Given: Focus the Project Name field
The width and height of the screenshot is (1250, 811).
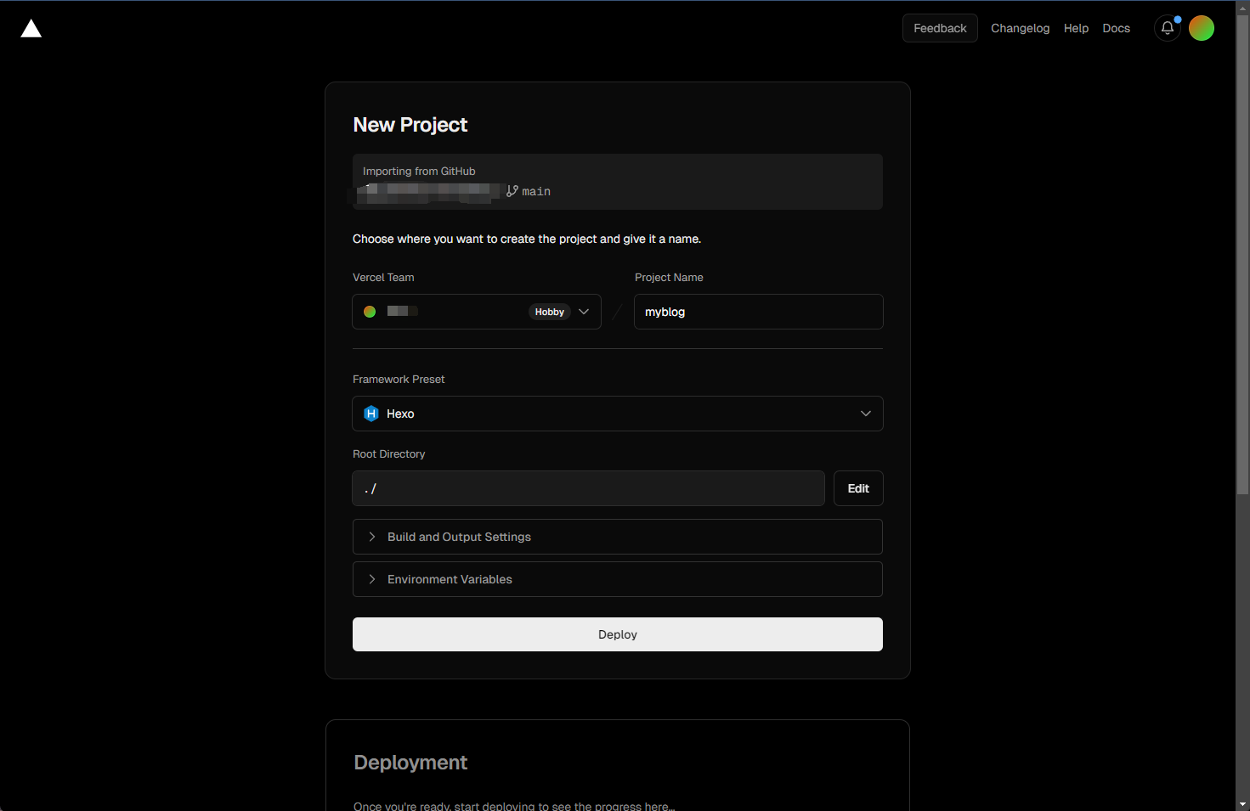Looking at the screenshot, I should tap(759, 312).
